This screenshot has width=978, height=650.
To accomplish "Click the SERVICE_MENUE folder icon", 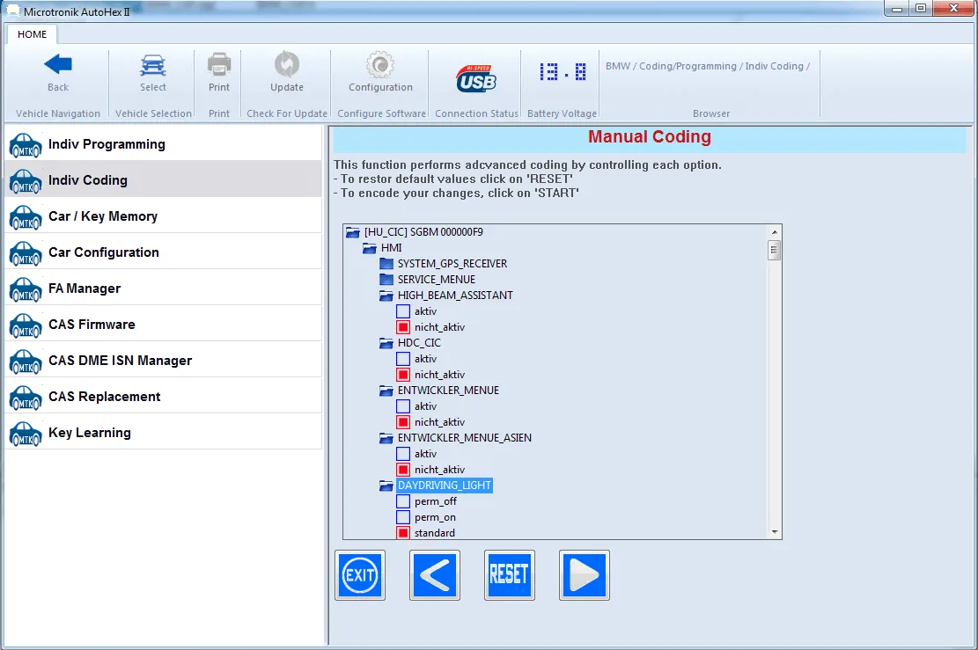I will click(386, 279).
